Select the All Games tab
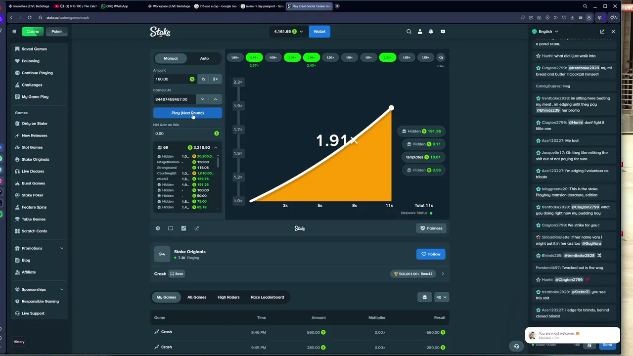The width and height of the screenshot is (633, 356). click(x=197, y=297)
